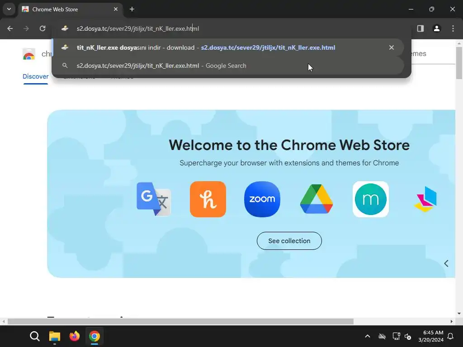The height and width of the screenshot is (347, 463).
Task: Open the Chrome profile avatar icon
Action: coord(437,28)
